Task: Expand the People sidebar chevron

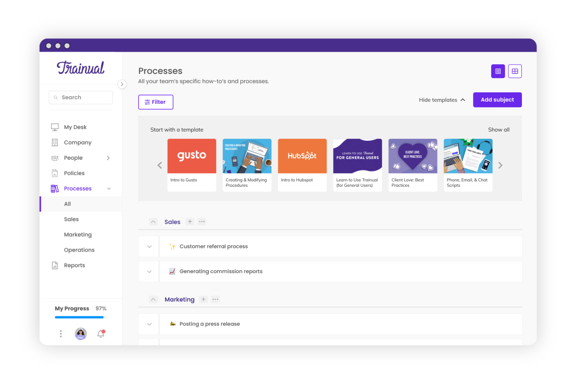Action: click(108, 158)
